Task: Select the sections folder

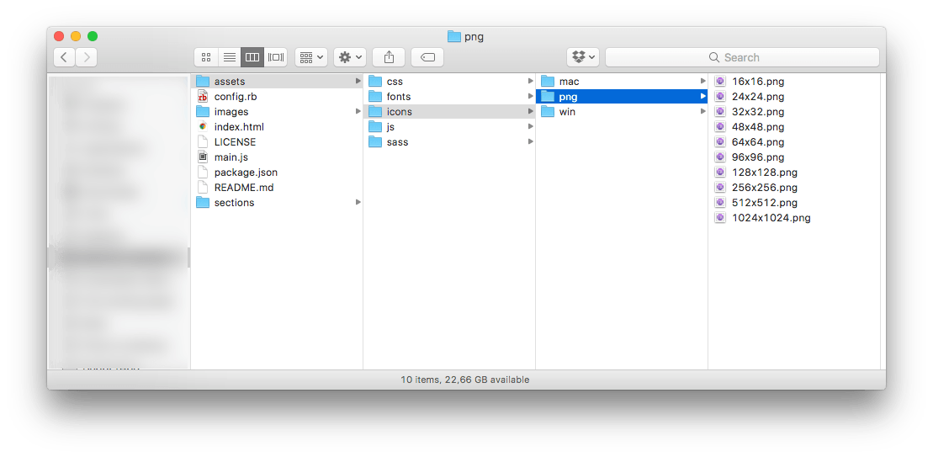Action: tap(278, 202)
